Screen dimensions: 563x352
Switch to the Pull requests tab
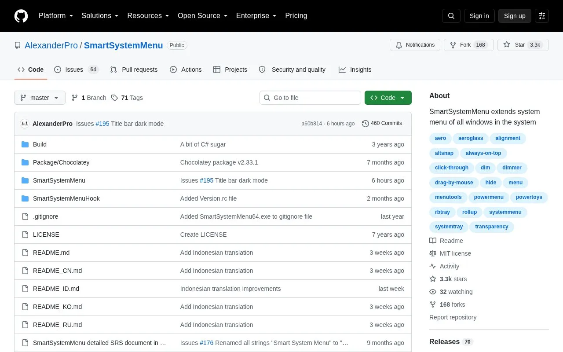click(134, 70)
